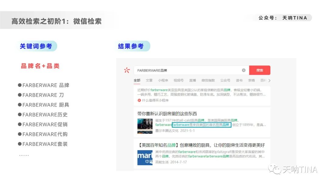Switch to the 文章 tab
The image size is (328, 184).
pyautogui.click(x=149, y=80)
